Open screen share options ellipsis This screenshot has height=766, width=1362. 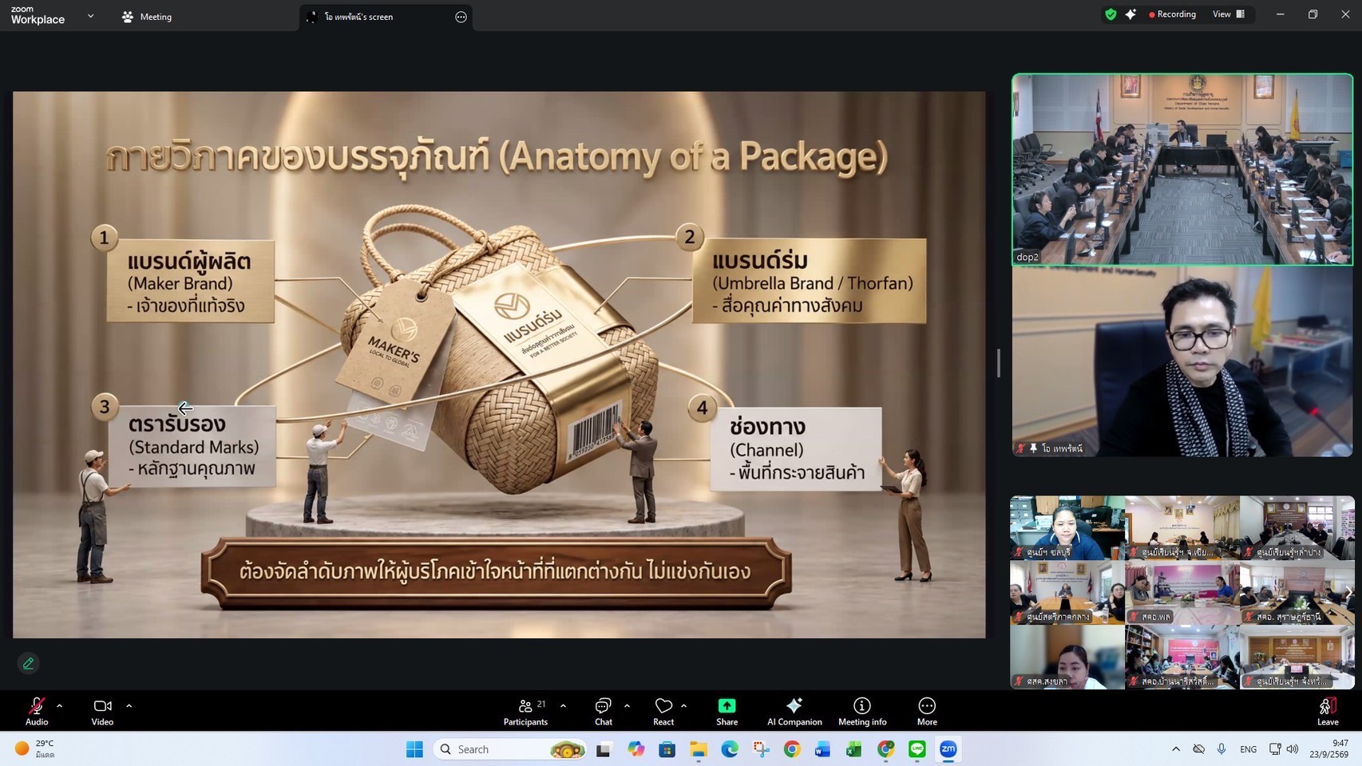(x=461, y=17)
